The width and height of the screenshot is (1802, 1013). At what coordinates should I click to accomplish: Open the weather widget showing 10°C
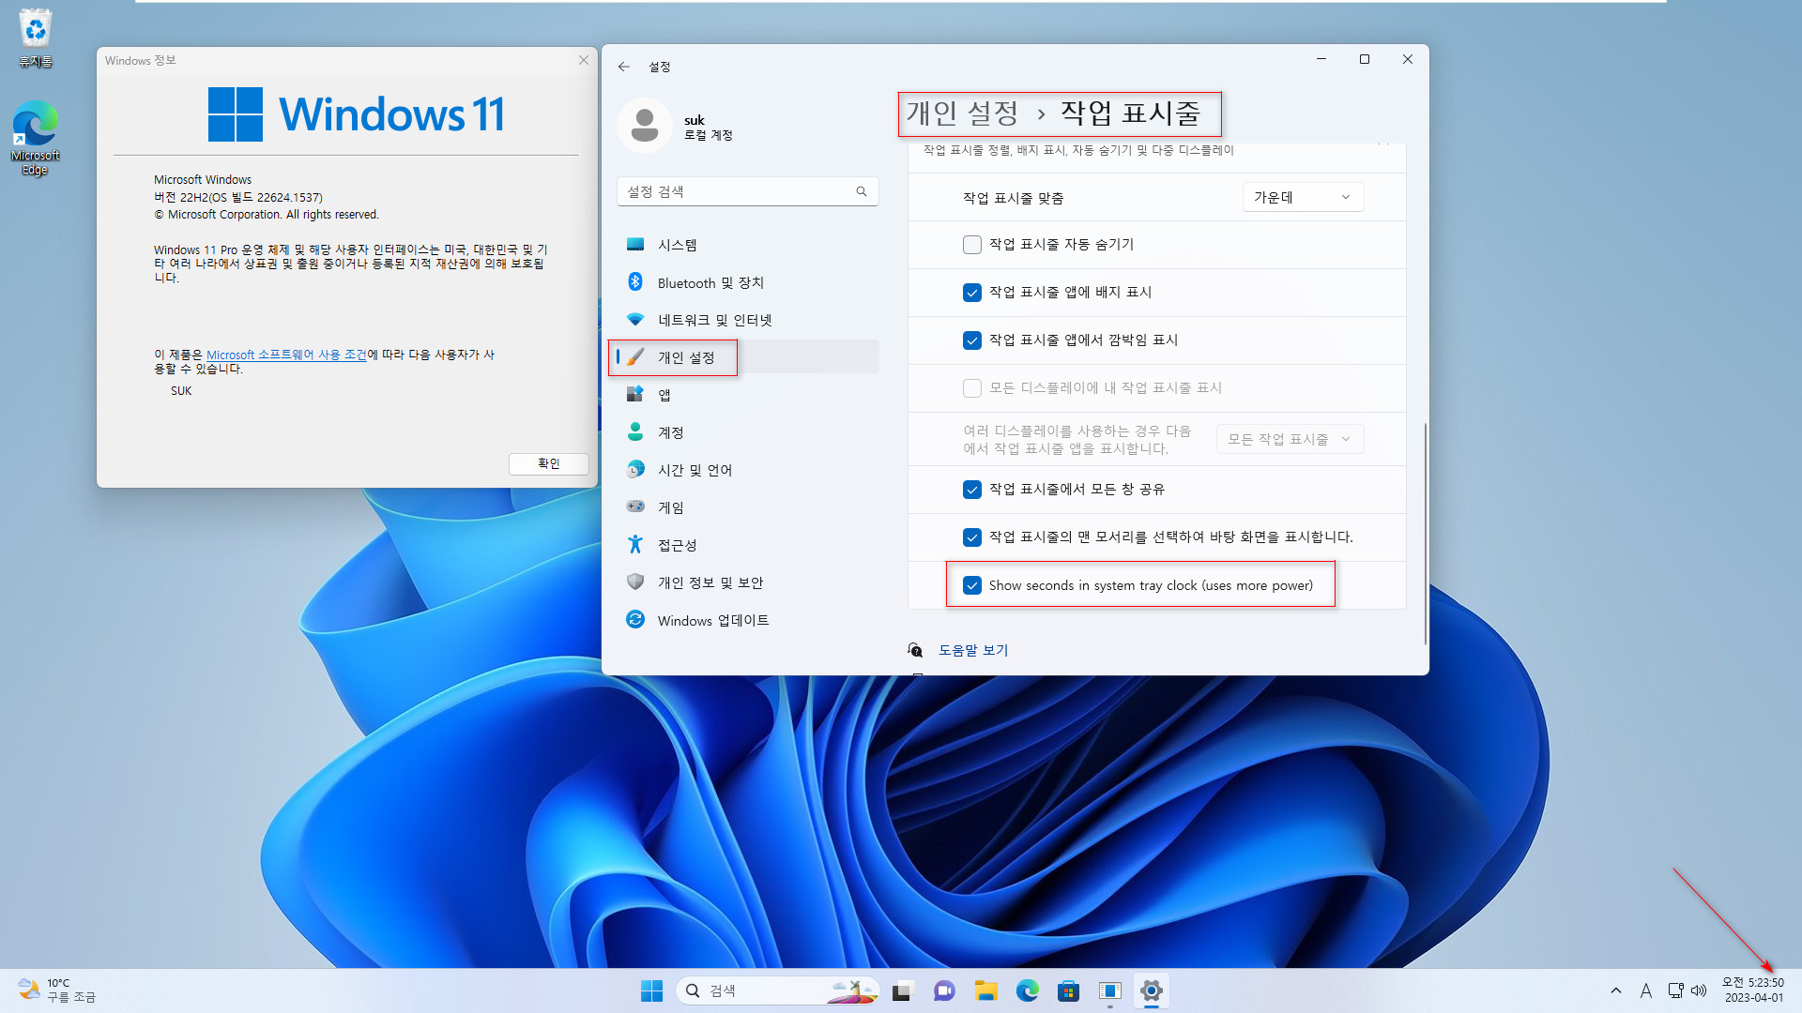[58, 990]
